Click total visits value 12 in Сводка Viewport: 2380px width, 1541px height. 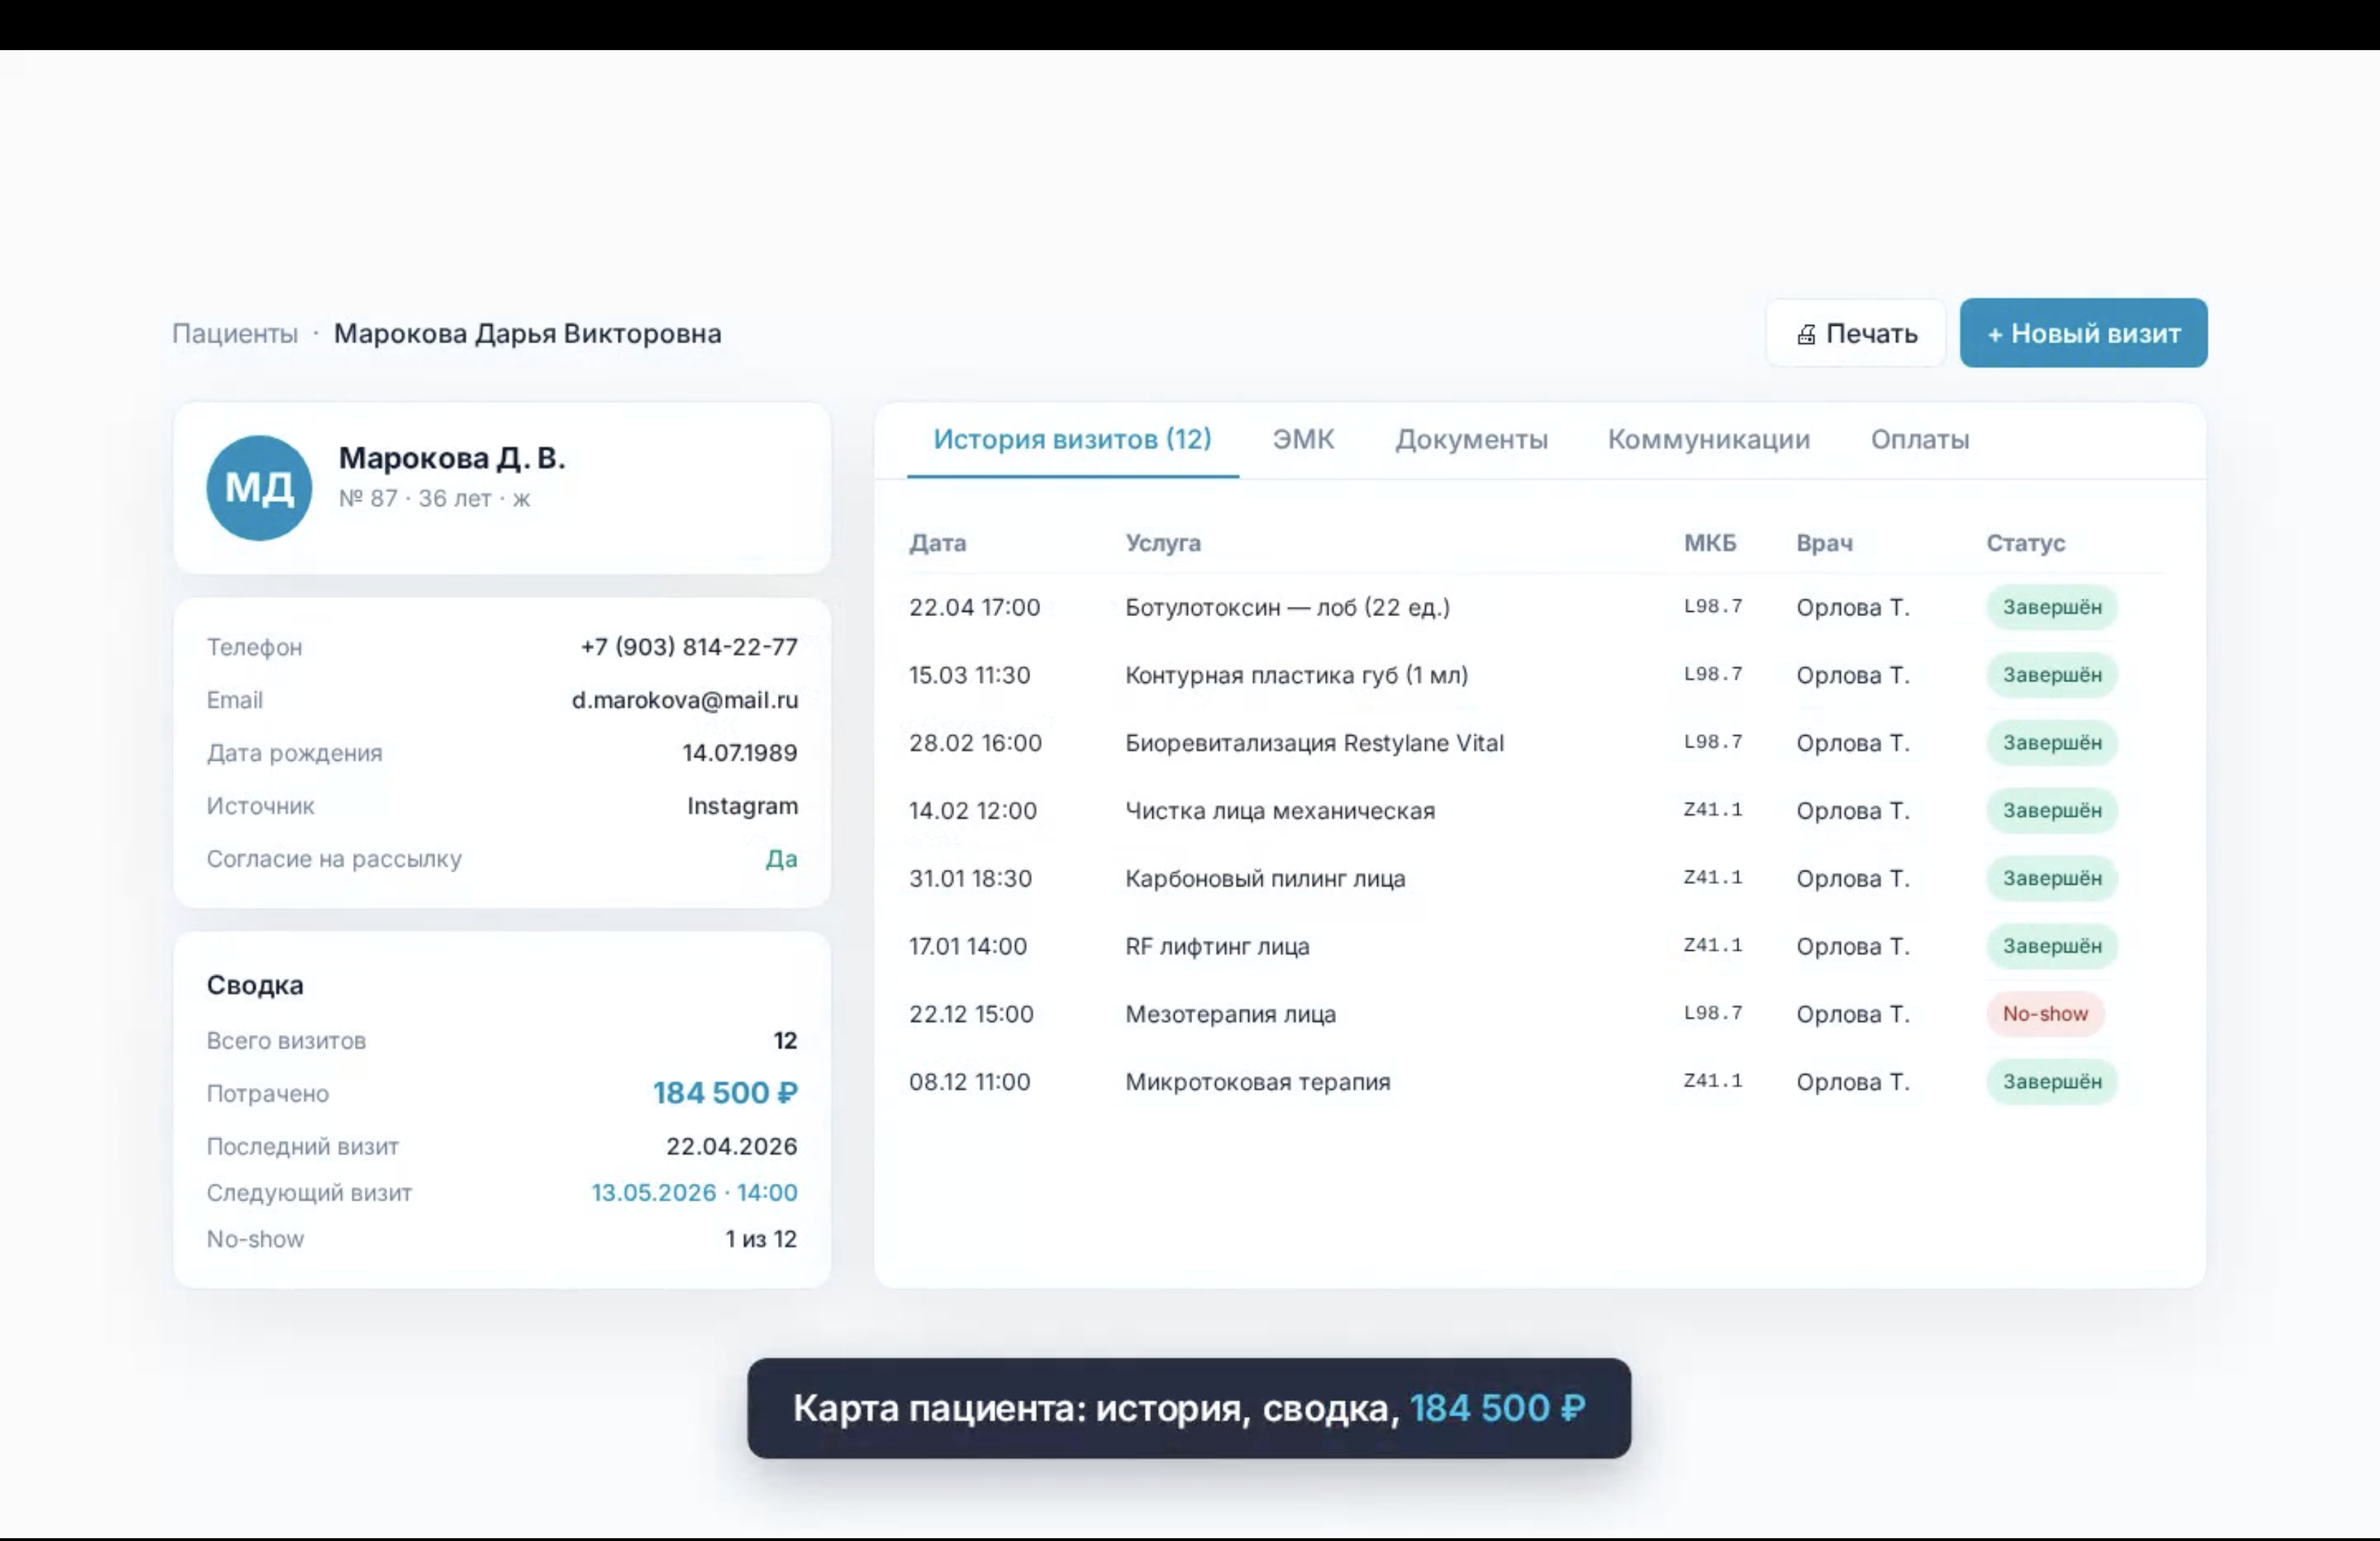(x=785, y=1040)
